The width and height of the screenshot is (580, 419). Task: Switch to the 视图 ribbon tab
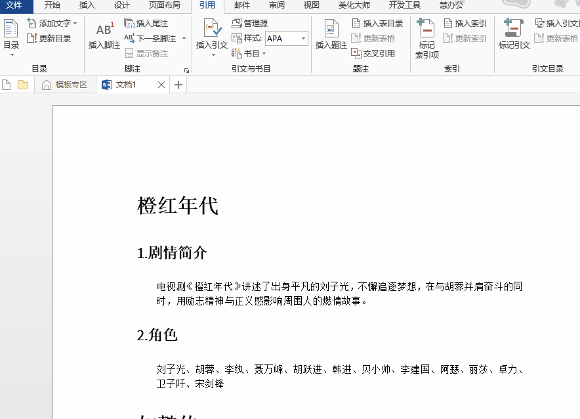(x=312, y=5)
